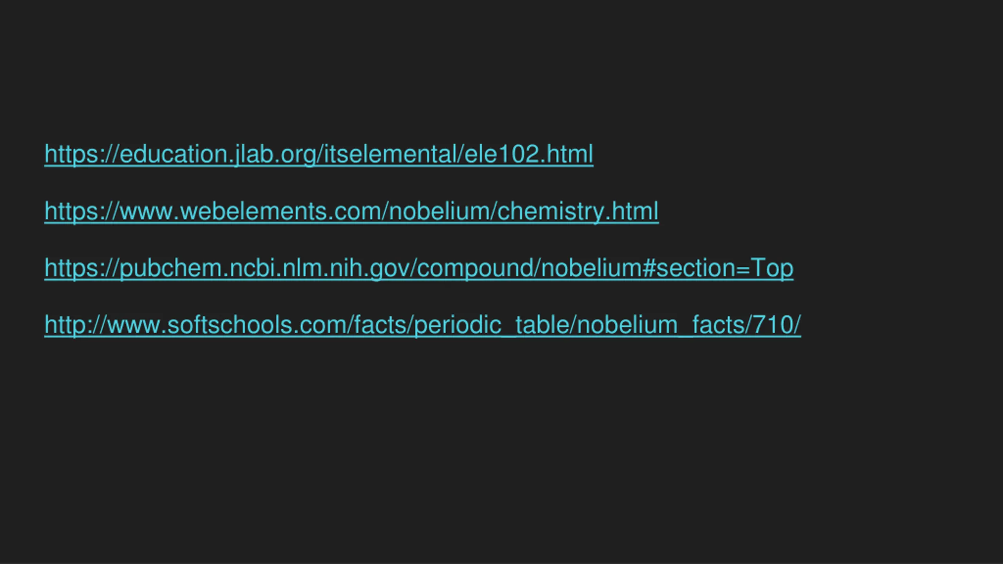This screenshot has height=564, width=1003.
Task: Click the link containing 'compound/nobelium'
Action: [x=419, y=268]
